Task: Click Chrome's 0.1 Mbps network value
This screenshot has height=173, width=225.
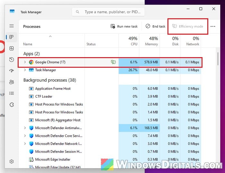Action: (192, 62)
